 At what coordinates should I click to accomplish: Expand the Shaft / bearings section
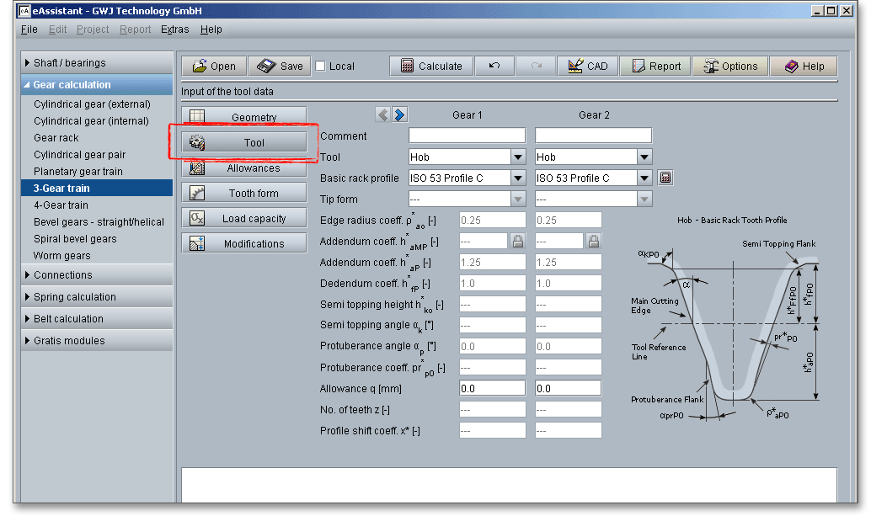click(x=70, y=63)
